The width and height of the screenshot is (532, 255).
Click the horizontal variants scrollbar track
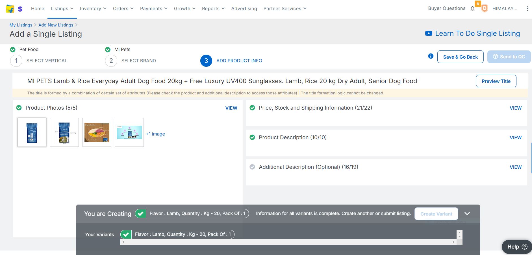(288, 242)
